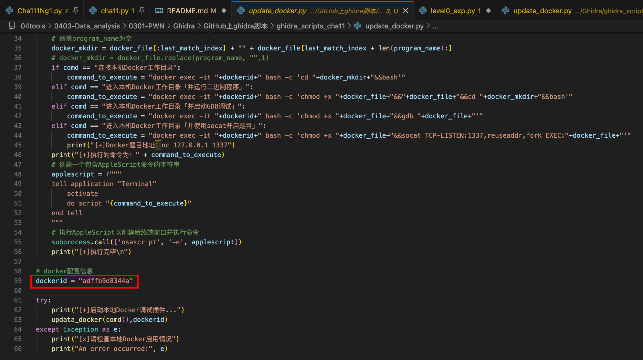The width and height of the screenshot is (643, 360).
Task: Click the breadcrumb ellipsis symbol menu
Action: [x=435, y=26]
